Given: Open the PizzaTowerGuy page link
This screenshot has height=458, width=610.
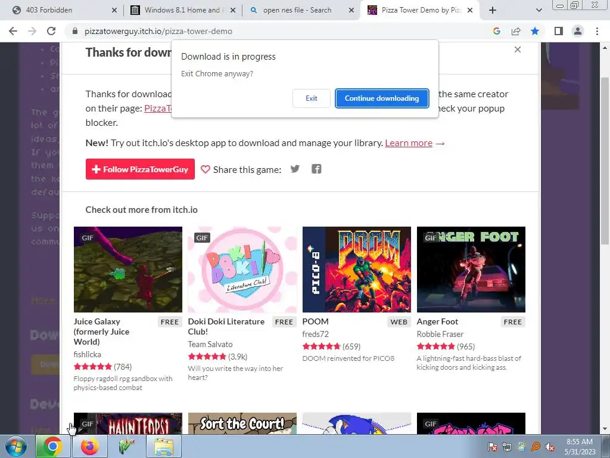Looking at the screenshot, I should click(x=157, y=109).
